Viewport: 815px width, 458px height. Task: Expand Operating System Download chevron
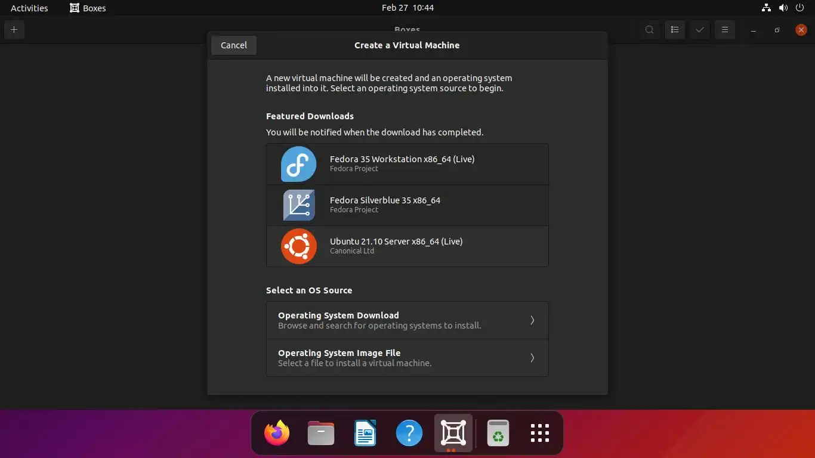coord(532,320)
